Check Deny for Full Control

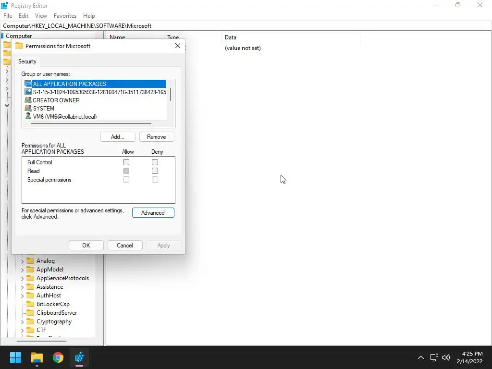pos(155,162)
